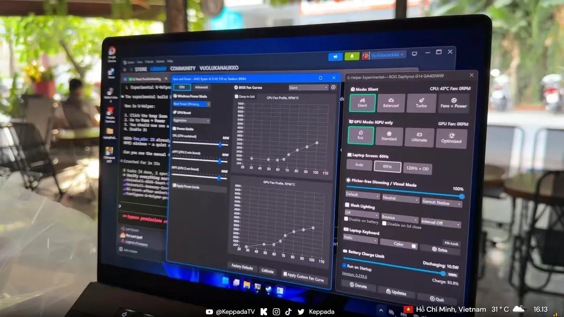Viewport: 564px width, 317px height.
Task: Click the keyboard Color button
Action: pos(398,244)
